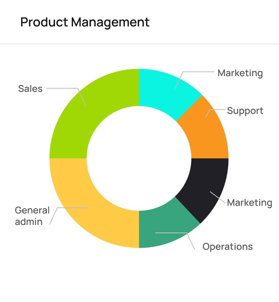The image size is (279, 302).
Task: Click the lower Marketing label by black slice
Action: [x=250, y=203]
